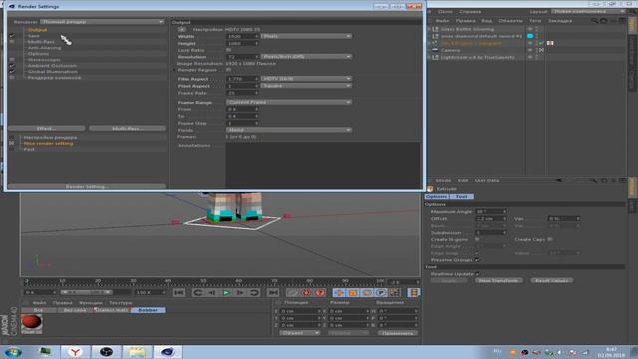This screenshot has width=638, height=359.
Task: Select Anti-Aliasing in render settings list
Action: [44, 48]
